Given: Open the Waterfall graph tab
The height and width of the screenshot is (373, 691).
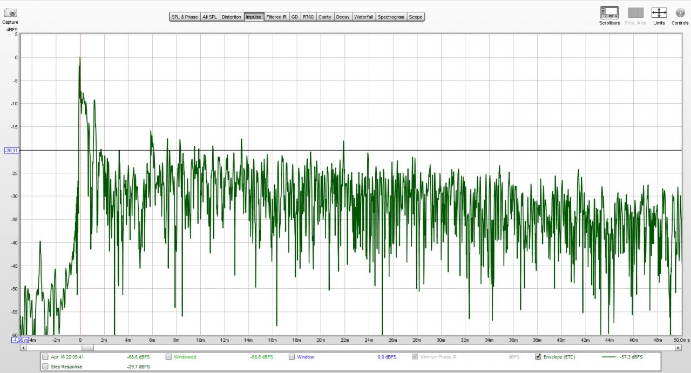Looking at the screenshot, I should [363, 17].
